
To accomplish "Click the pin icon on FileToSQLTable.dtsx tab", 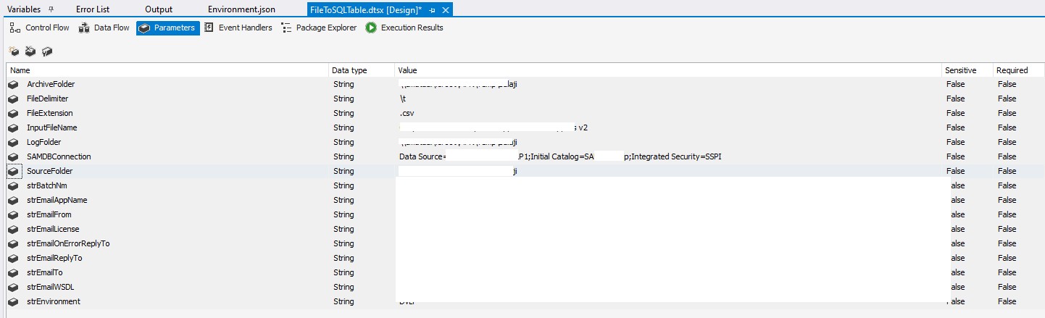I will click(x=432, y=10).
